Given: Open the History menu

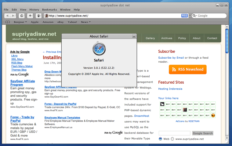Looking at the screenshot, I should click(x=34, y=10).
